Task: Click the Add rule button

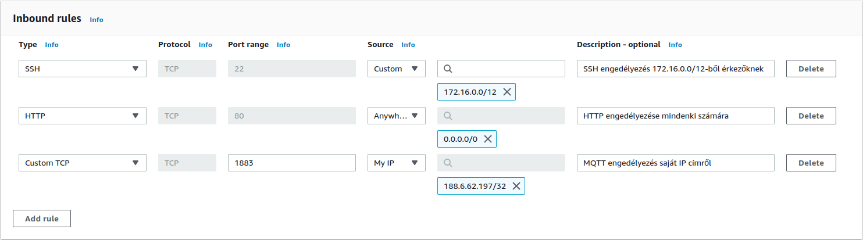Action: tap(42, 218)
